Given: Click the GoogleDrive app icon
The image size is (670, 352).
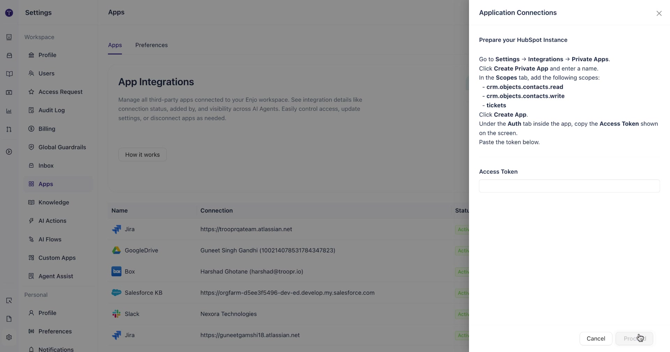Looking at the screenshot, I should [116, 250].
